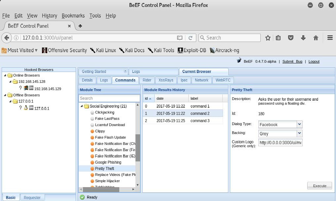
Task: Click the BeEF logo icon in header
Action: pos(239,60)
